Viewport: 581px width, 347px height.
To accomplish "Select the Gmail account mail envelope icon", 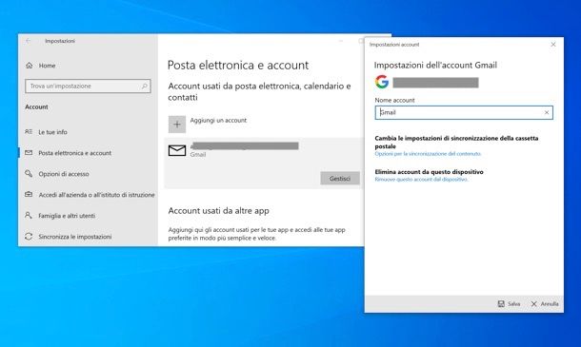I will (x=177, y=150).
